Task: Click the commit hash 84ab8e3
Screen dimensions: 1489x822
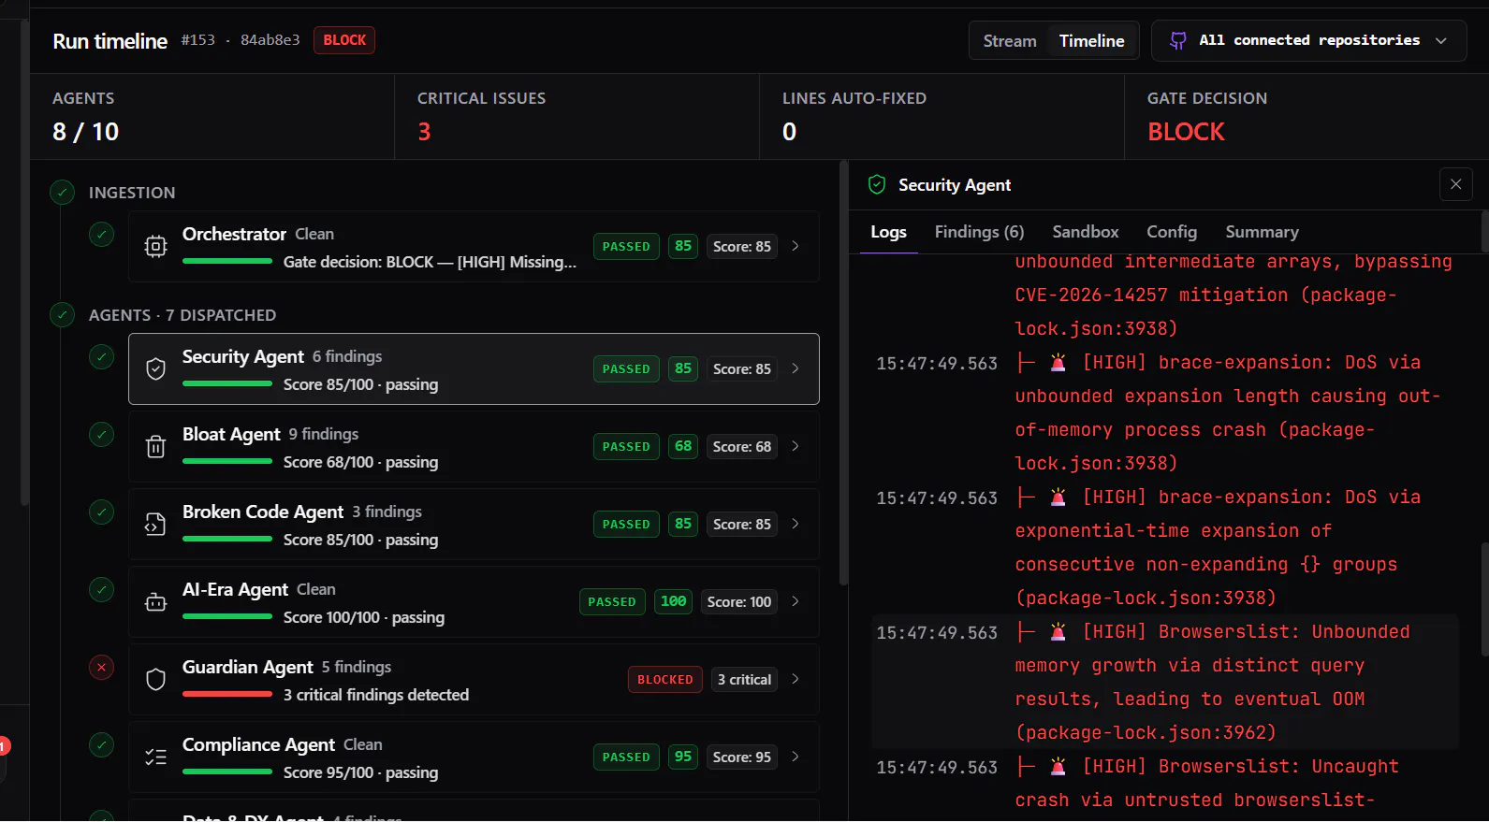Action: pos(270,40)
